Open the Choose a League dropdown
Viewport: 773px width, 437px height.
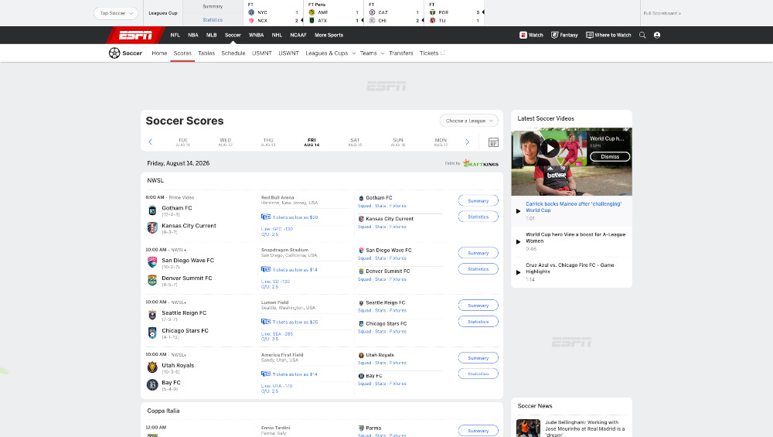coord(469,121)
